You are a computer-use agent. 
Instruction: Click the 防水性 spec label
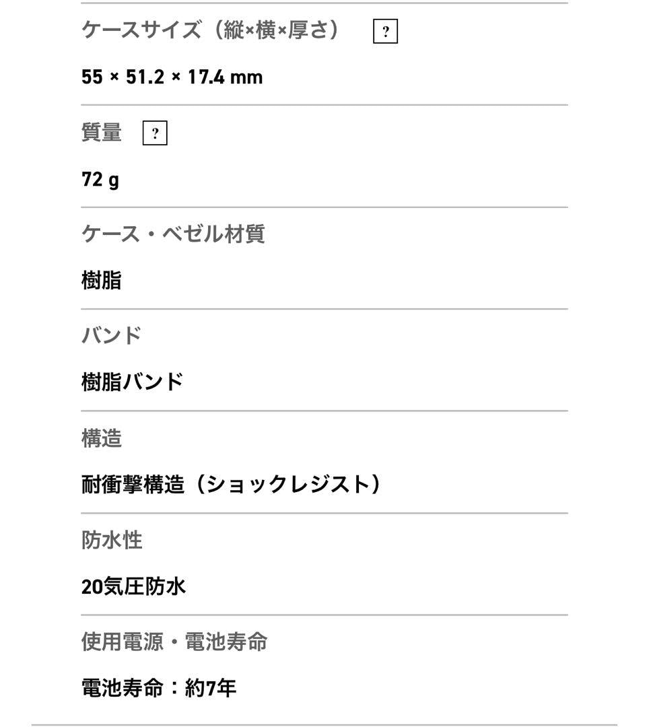[x=112, y=540]
